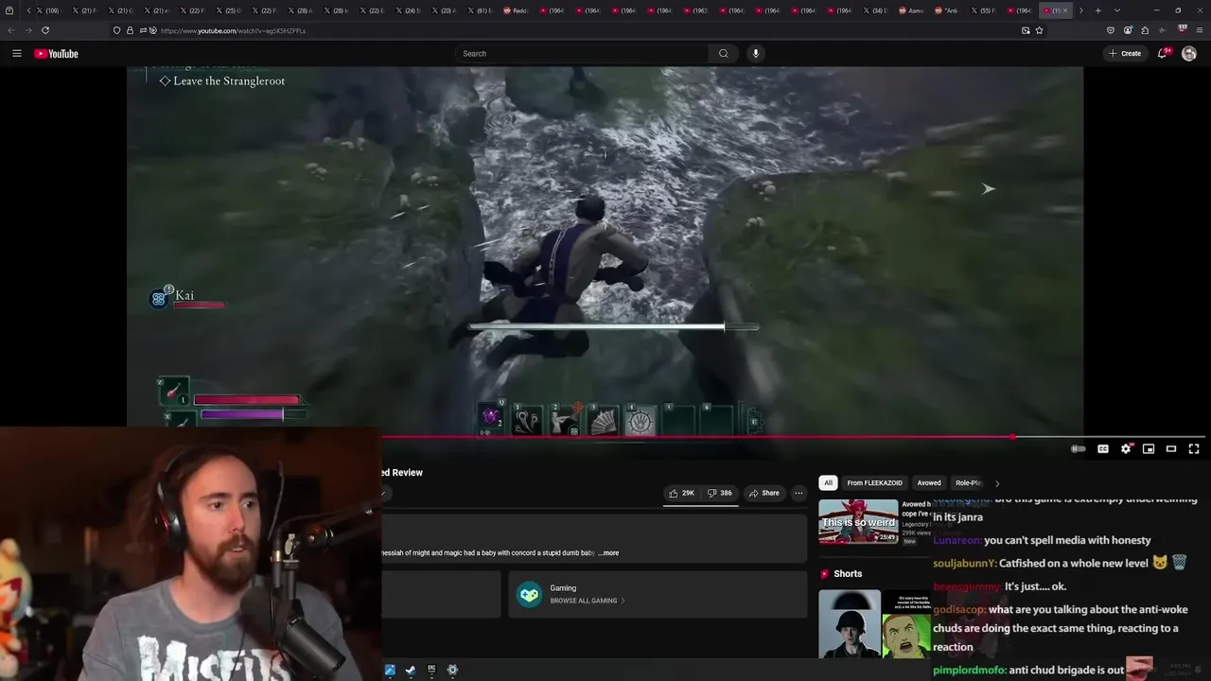Open 'This is so weird' recommended video thumbnail
This screenshot has height=681, width=1211.
coord(858,521)
